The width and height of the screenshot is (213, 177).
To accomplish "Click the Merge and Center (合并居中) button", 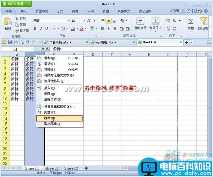I will pos(155,25).
